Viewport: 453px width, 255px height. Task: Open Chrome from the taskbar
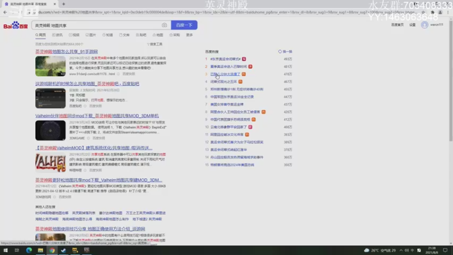(x=52, y=250)
